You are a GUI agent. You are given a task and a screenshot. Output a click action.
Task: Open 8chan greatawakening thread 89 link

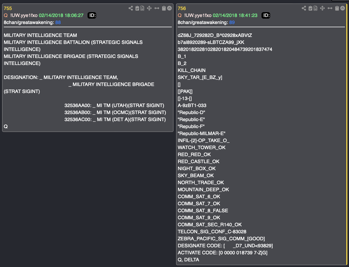click(x=232, y=22)
